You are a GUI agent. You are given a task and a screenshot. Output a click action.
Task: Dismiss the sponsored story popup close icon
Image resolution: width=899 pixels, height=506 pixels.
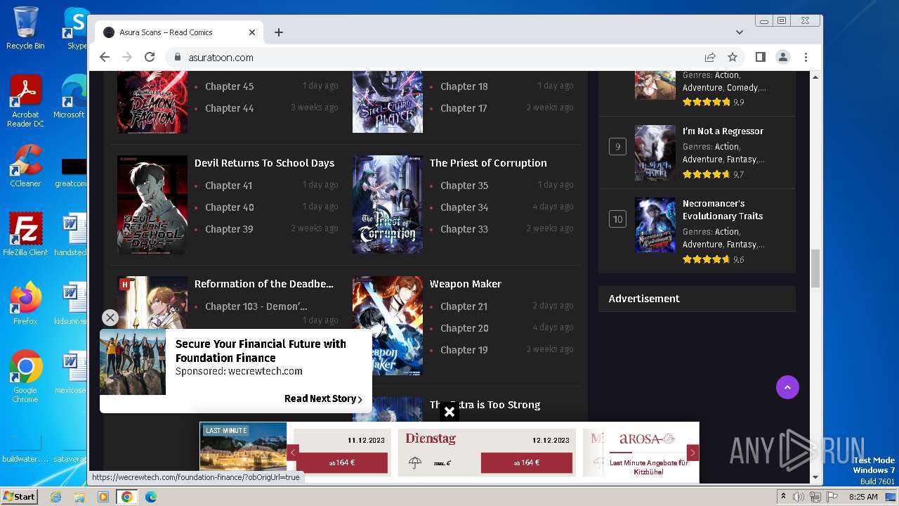(x=110, y=318)
